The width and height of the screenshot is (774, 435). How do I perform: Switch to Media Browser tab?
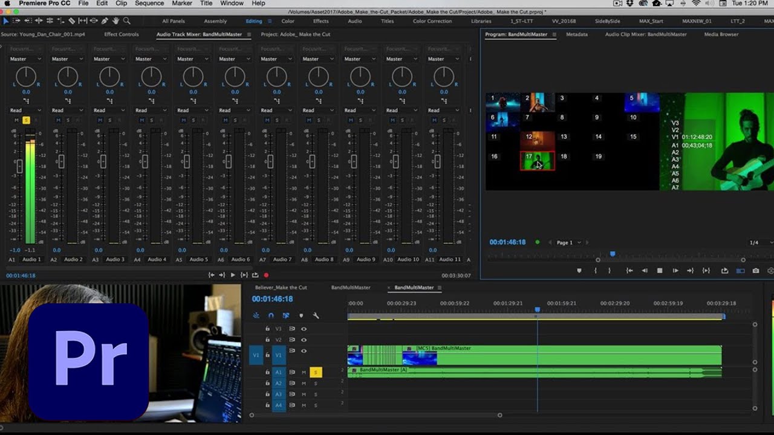click(721, 34)
